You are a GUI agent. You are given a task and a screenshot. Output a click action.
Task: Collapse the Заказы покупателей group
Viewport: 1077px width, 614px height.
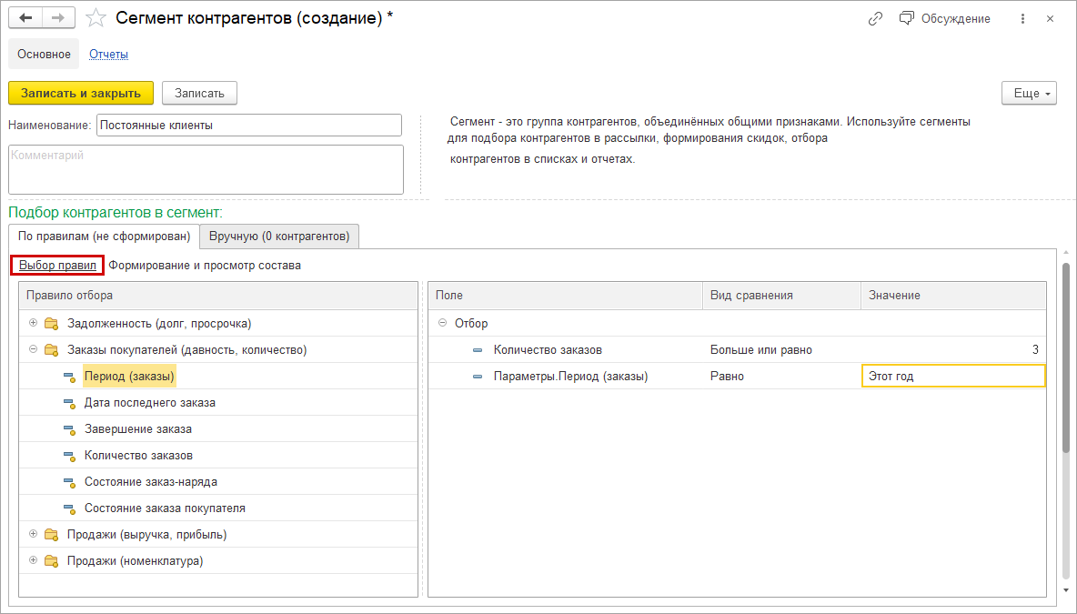[33, 349]
